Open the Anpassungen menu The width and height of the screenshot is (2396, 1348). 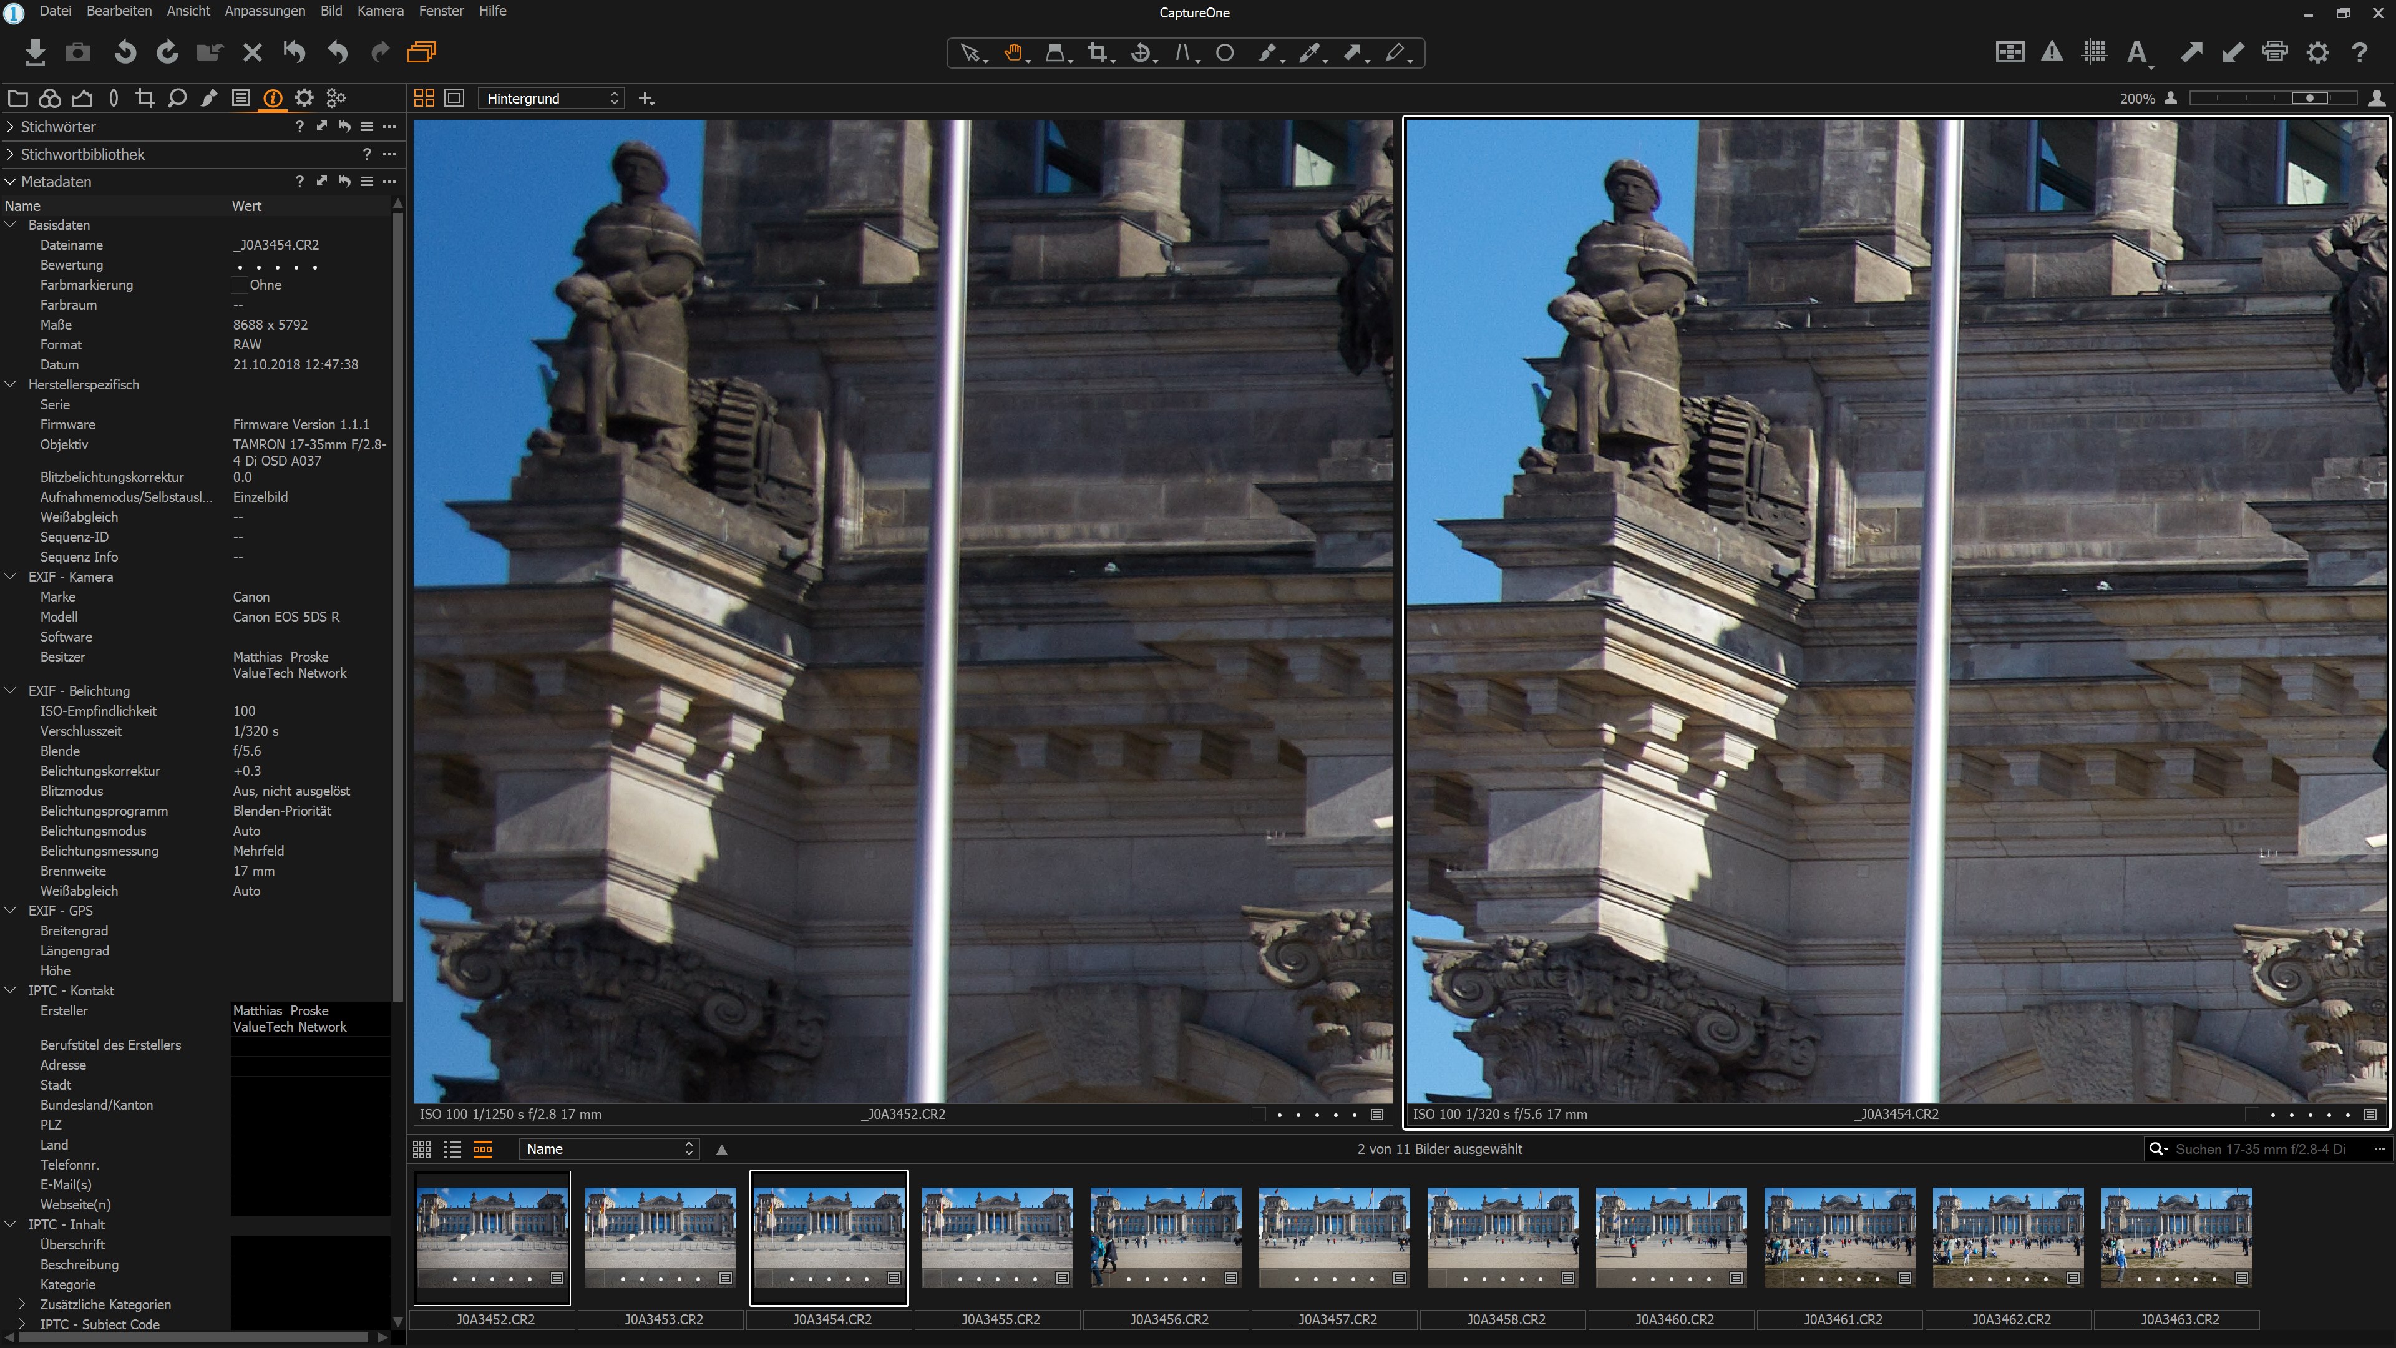pos(264,11)
